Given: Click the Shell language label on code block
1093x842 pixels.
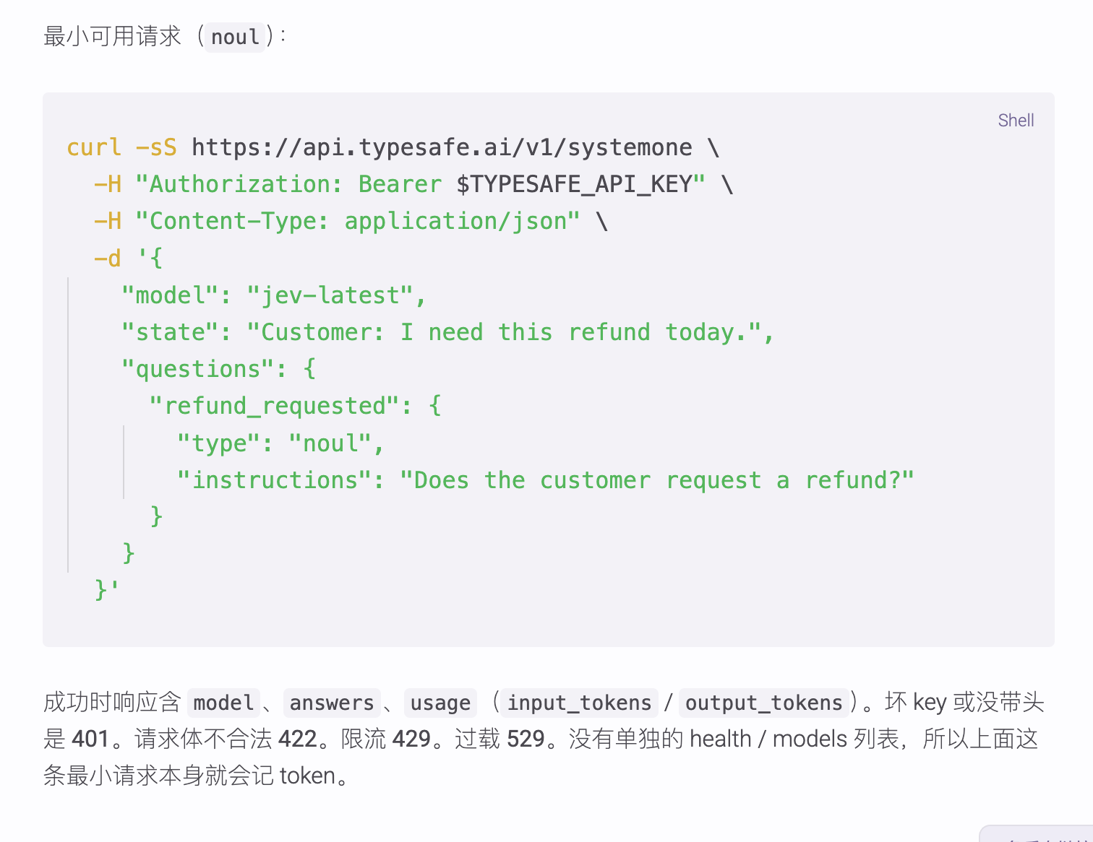Looking at the screenshot, I should coord(1016,121).
